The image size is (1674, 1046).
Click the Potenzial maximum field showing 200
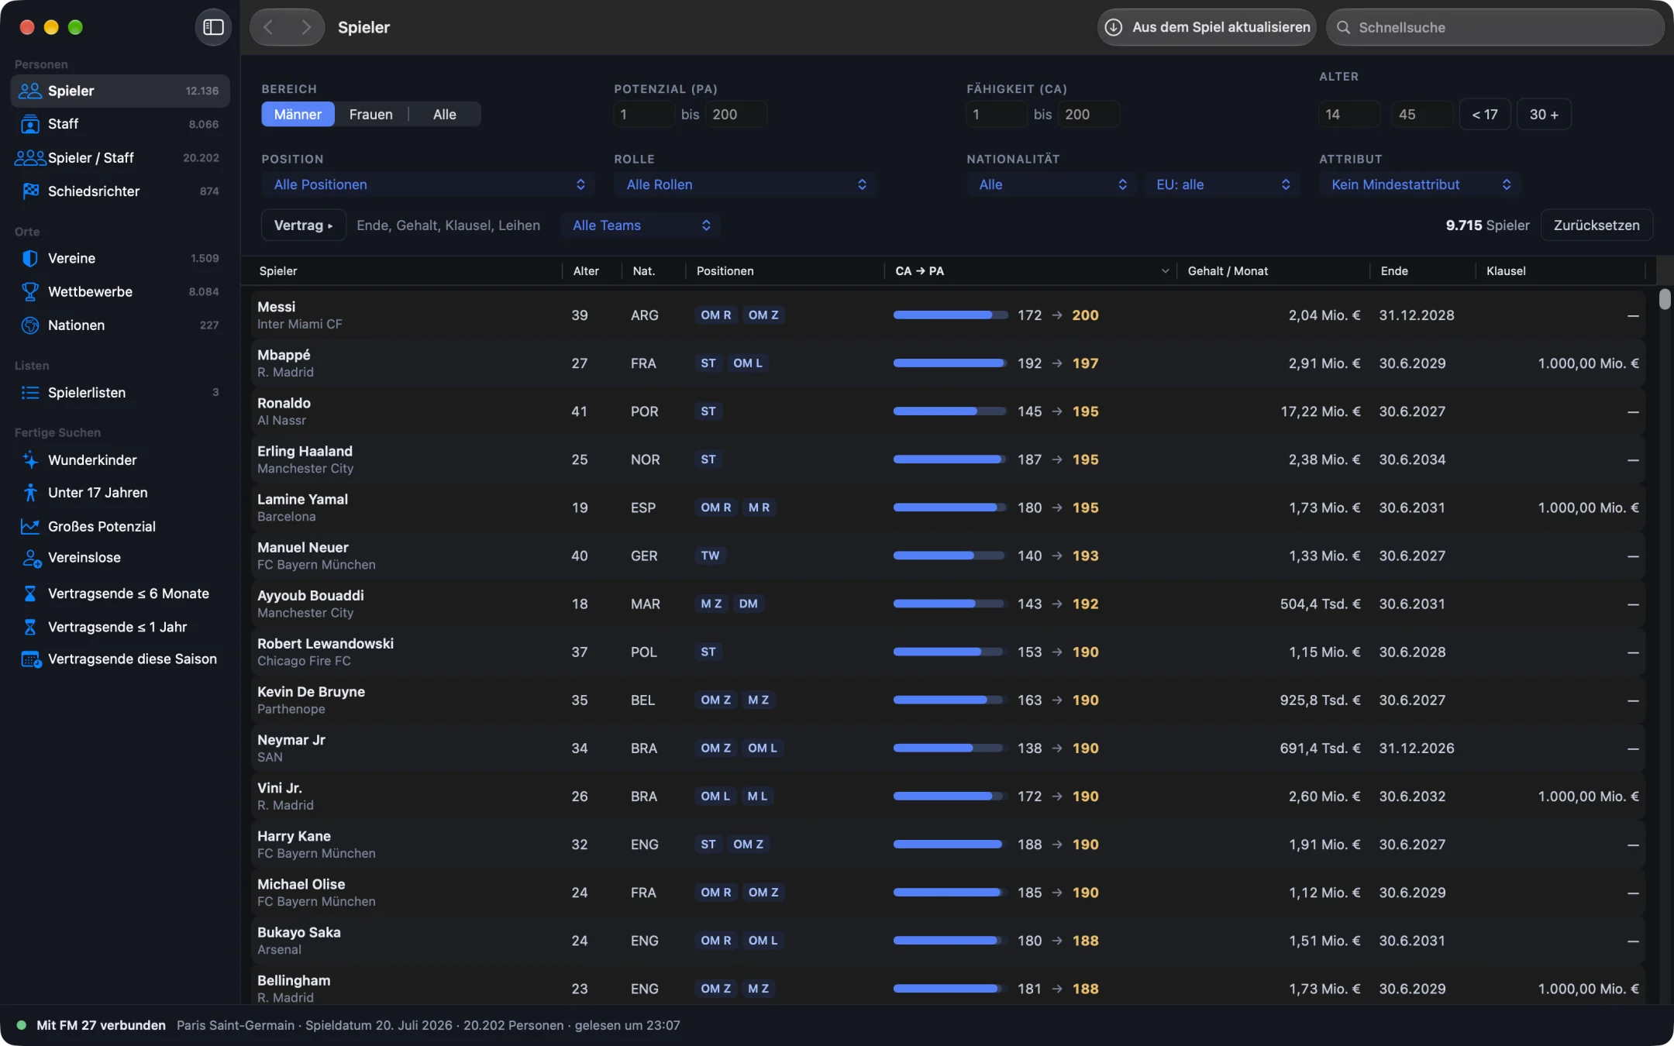coord(736,114)
